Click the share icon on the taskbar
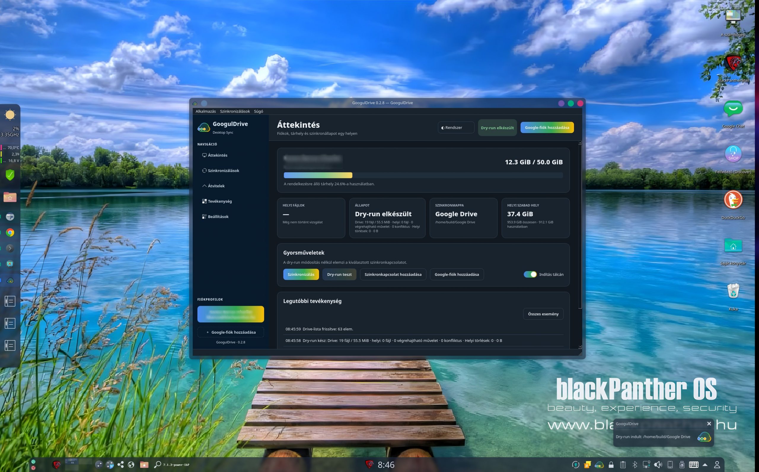The width and height of the screenshot is (759, 472). point(120,465)
